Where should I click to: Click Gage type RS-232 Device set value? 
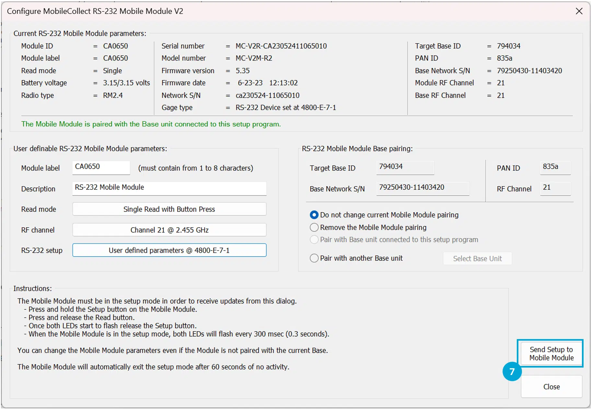286,108
